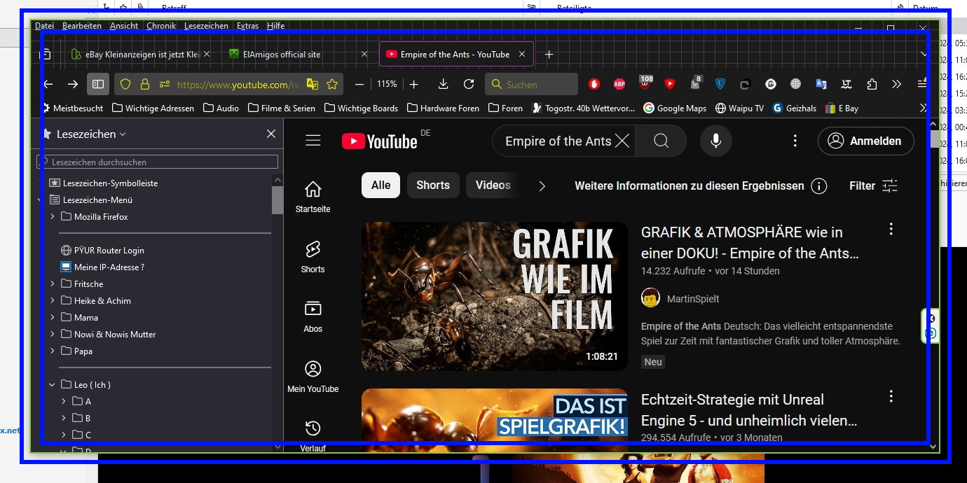This screenshot has height=483, width=967.
Task: Open the downloads panel in the toolbar
Action: click(443, 84)
